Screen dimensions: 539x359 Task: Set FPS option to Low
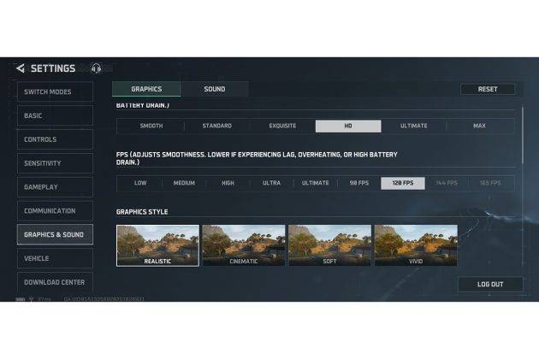(x=140, y=183)
